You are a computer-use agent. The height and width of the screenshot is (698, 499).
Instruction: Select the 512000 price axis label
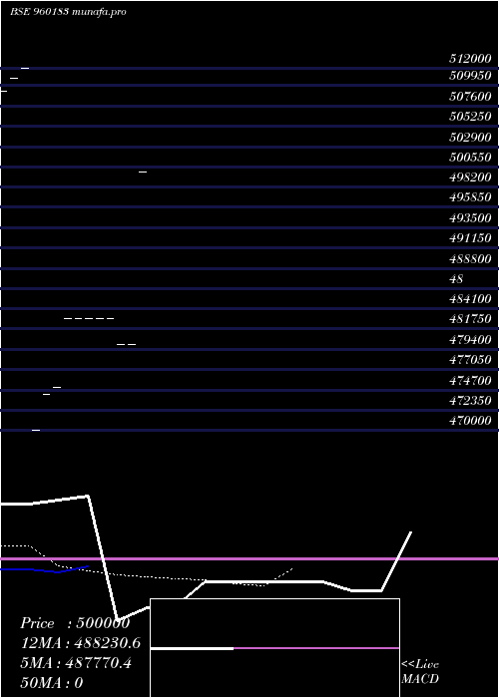click(x=470, y=58)
